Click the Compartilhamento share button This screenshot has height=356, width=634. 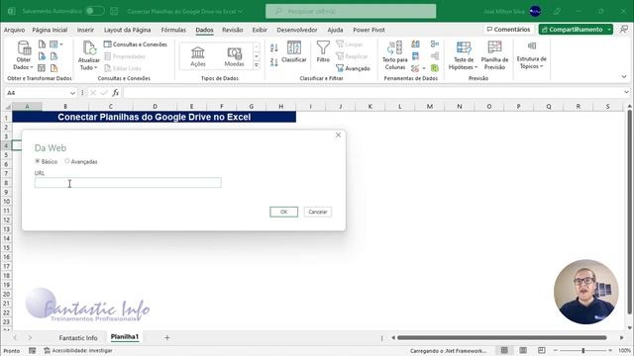coord(572,30)
